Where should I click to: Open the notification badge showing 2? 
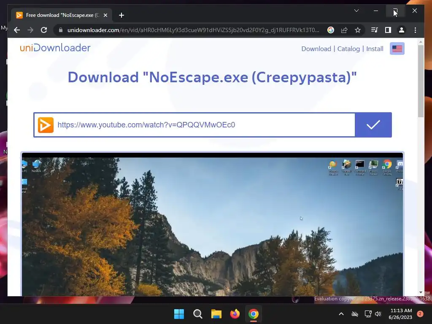tap(420, 314)
